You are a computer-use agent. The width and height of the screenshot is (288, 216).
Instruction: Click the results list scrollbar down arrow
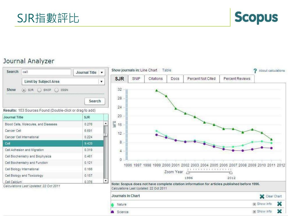point(106,181)
